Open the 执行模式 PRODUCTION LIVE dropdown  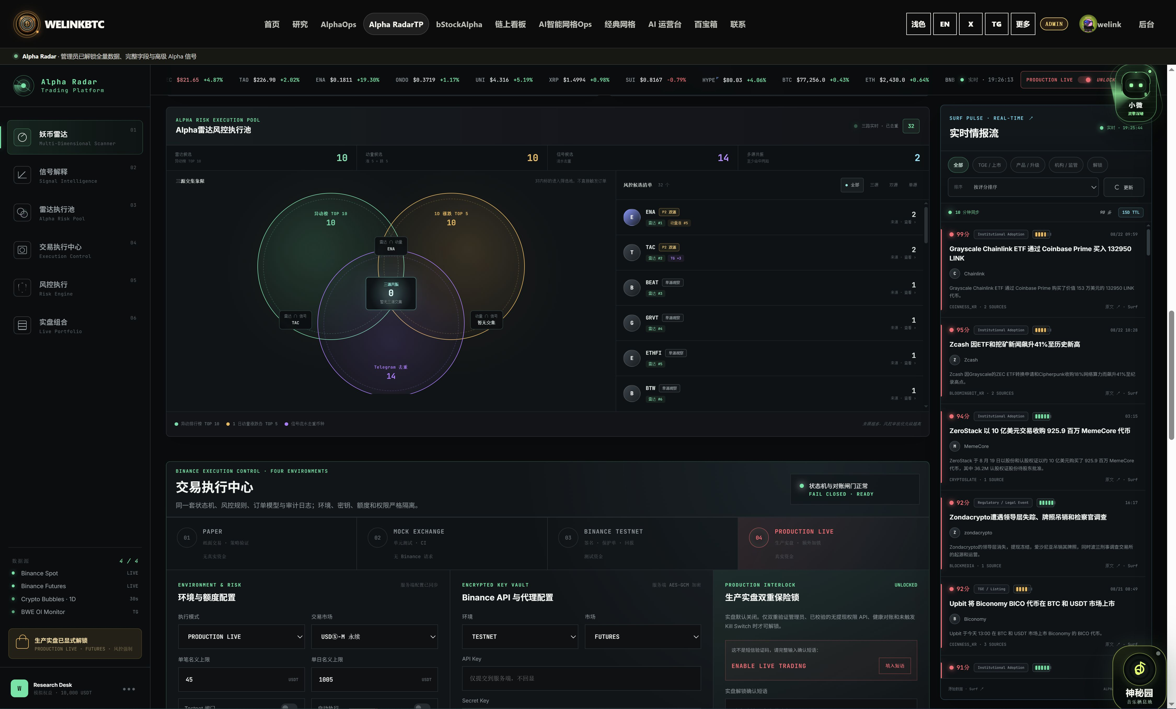(x=241, y=636)
